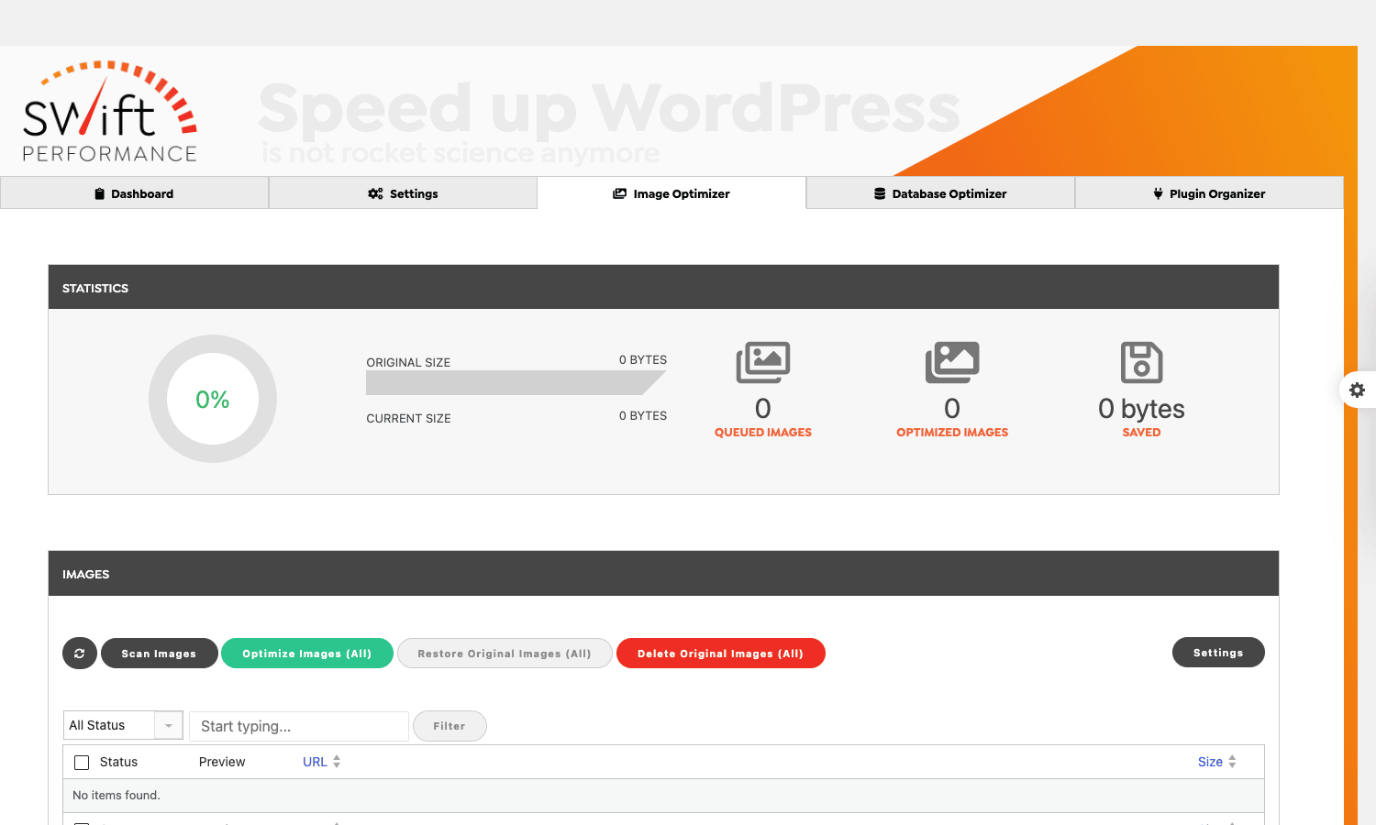The width and height of the screenshot is (1376, 825).
Task: Click the 0% circular progress indicator
Action: pyautogui.click(x=213, y=399)
